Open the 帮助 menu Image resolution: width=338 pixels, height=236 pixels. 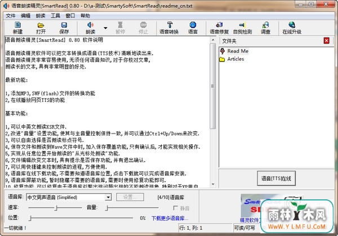85,16
